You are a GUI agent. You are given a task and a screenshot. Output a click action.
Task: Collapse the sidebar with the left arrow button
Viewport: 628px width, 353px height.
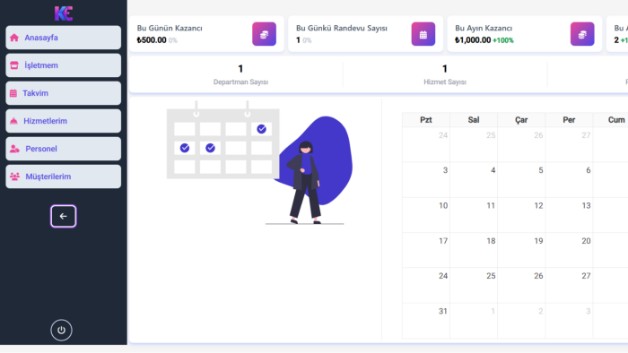[64, 216]
